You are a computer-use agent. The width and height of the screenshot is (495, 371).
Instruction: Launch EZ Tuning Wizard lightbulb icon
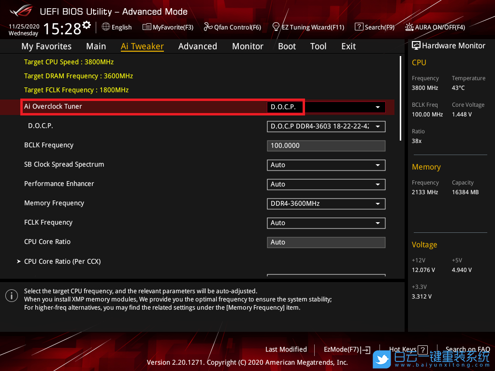(276, 27)
